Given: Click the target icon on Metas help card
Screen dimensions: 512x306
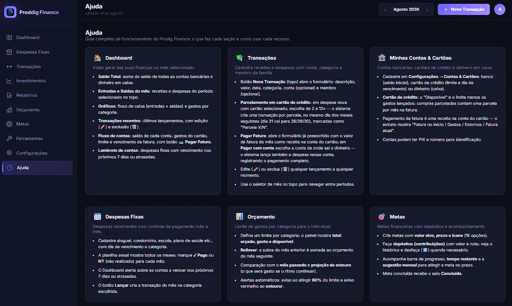Looking at the screenshot, I should (382, 217).
